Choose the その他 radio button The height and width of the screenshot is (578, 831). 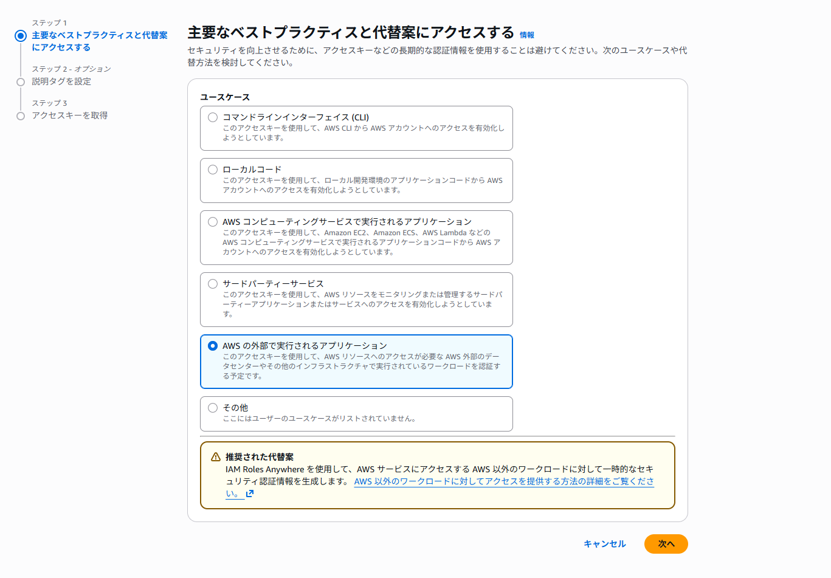tap(213, 408)
